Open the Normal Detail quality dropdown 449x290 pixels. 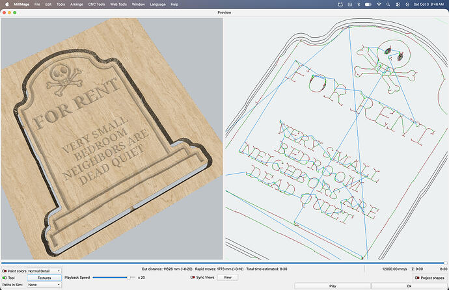click(x=44, y=271)
